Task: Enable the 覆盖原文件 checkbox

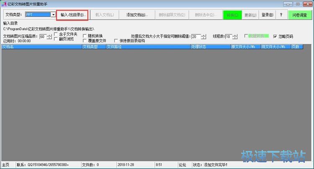Action: point(85,41)
